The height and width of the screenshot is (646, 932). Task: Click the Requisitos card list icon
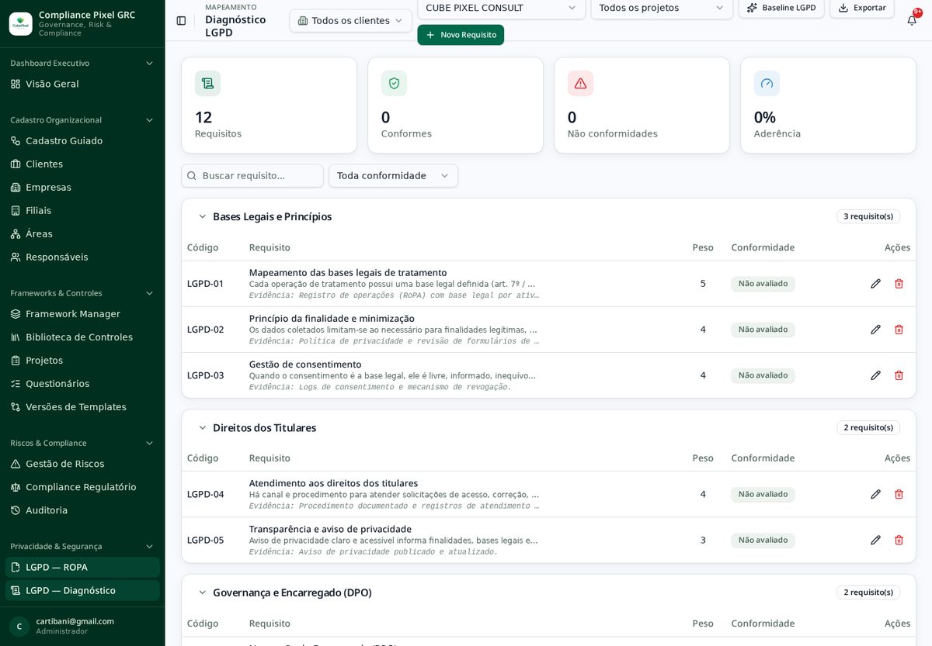pos(207,83)
